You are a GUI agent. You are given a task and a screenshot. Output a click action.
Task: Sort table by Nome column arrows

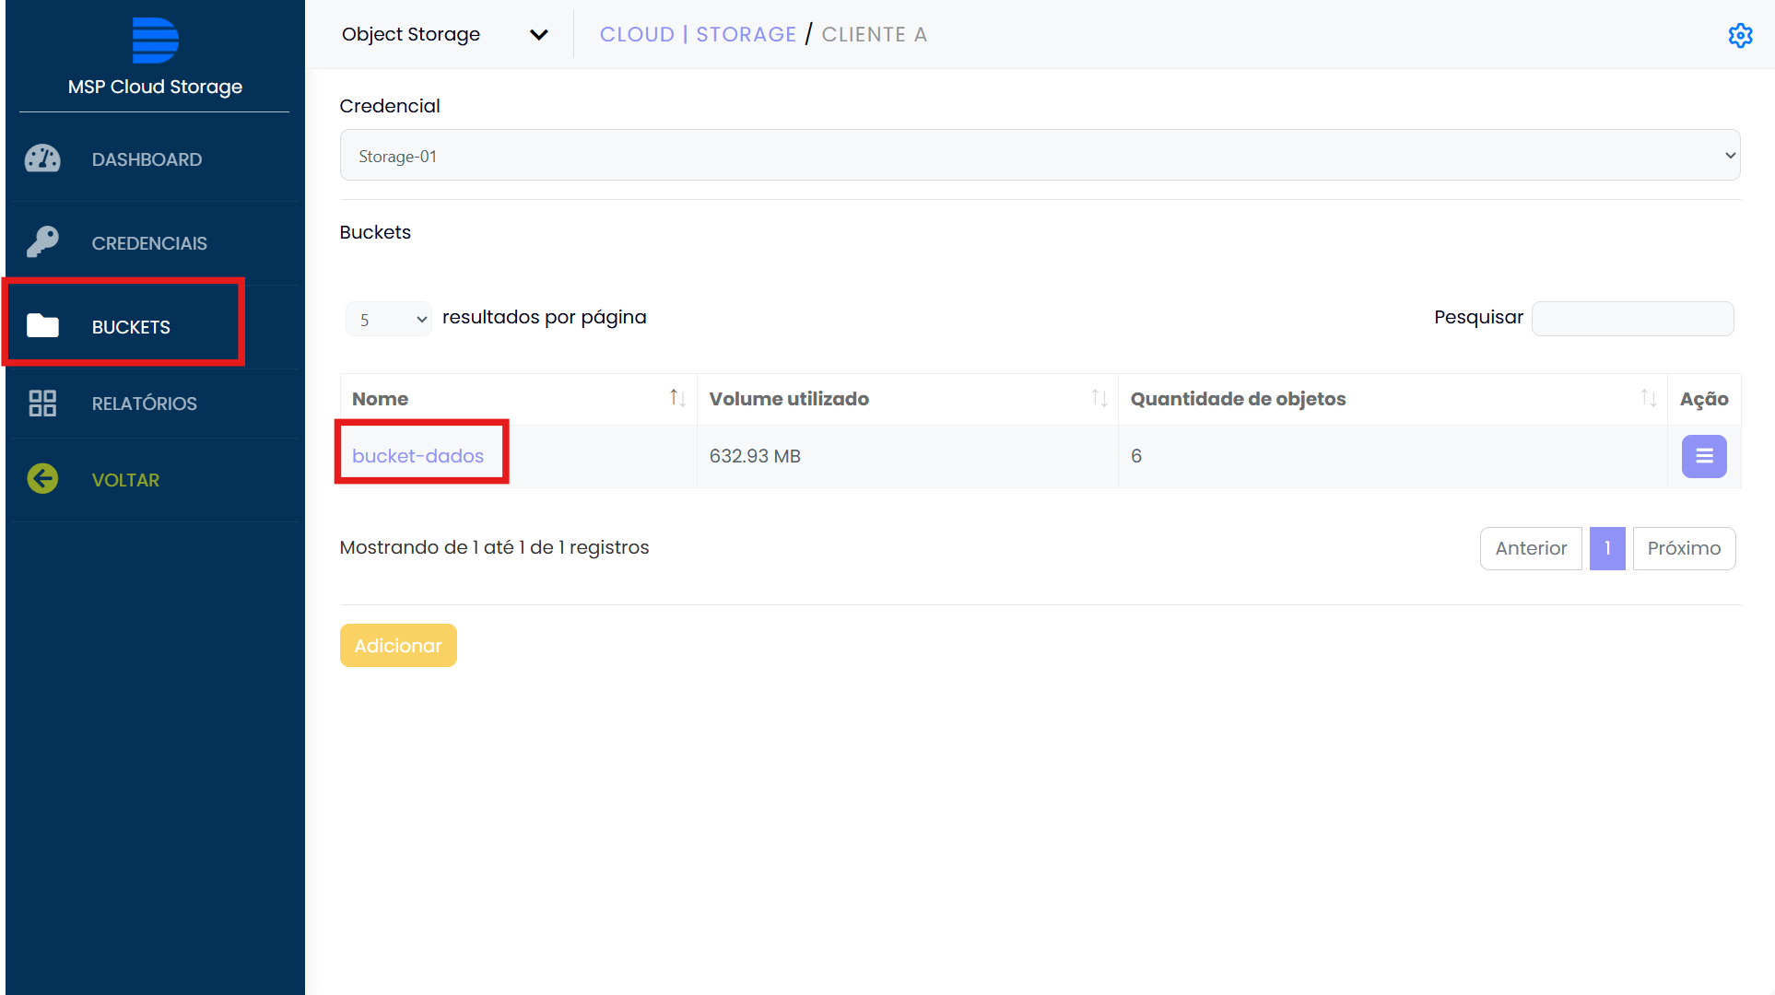click(x=677, y=398)
